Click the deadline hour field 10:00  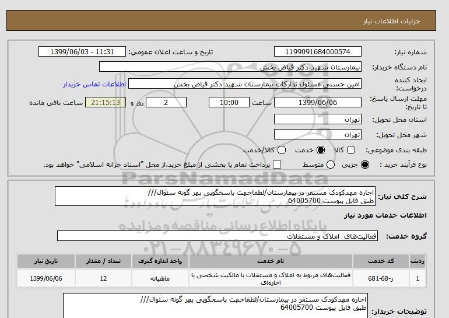pyautogui.click(x=229, y=102)
